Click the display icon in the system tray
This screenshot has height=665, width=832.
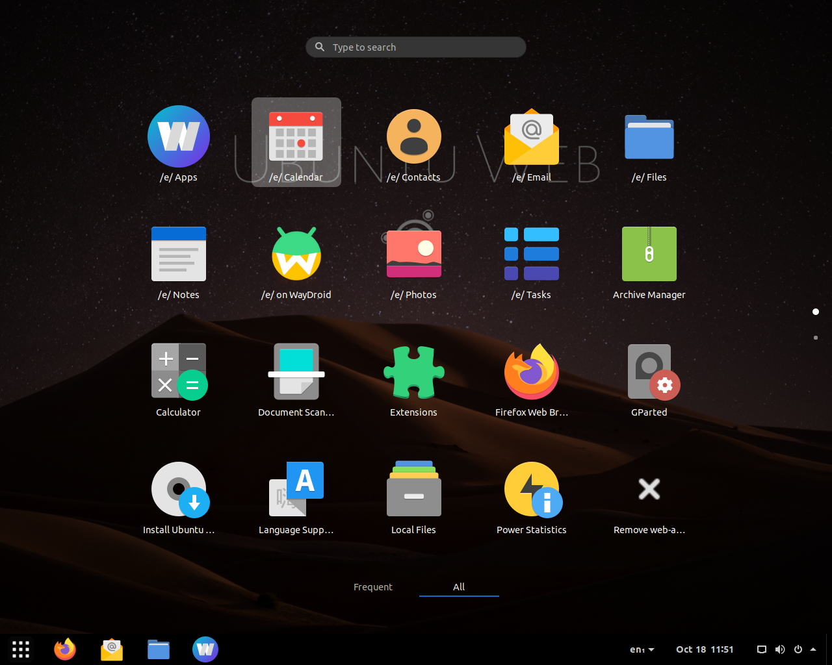[762, 649]
